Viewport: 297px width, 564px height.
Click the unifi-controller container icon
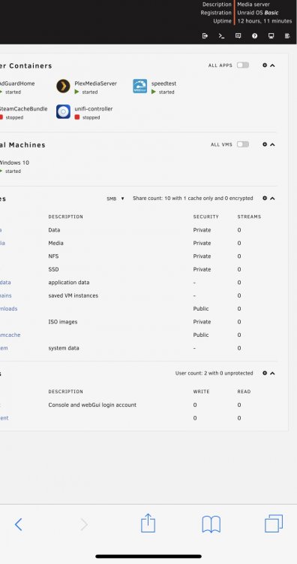click(63, 111)
